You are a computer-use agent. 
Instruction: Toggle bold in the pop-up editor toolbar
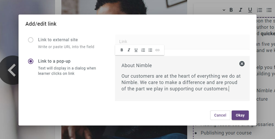pos(122,50)
